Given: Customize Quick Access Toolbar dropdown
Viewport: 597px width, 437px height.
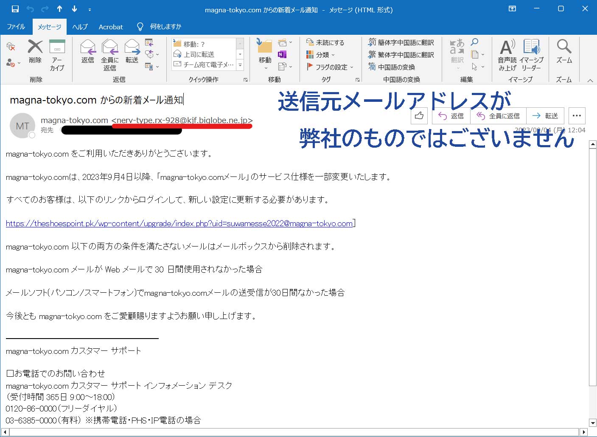Looking at the screenshot, I should [x=90, y=9].
